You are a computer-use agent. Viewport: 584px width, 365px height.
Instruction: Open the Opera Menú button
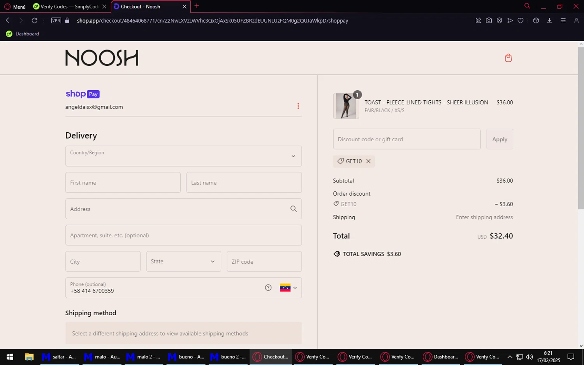coord(15,7)
